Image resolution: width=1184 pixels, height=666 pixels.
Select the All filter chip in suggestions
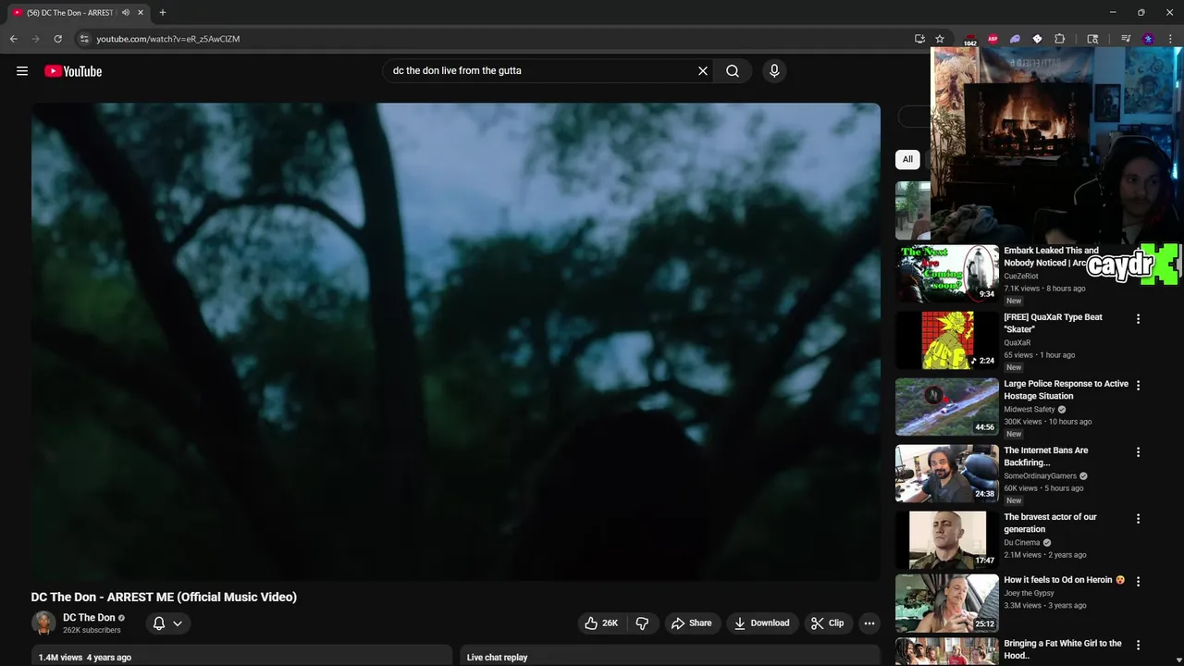(907, 159)
